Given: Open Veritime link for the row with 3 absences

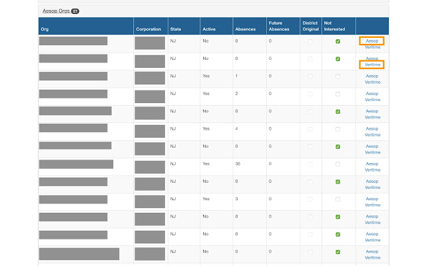Looking at the screenshot, I should pos(373,205).
